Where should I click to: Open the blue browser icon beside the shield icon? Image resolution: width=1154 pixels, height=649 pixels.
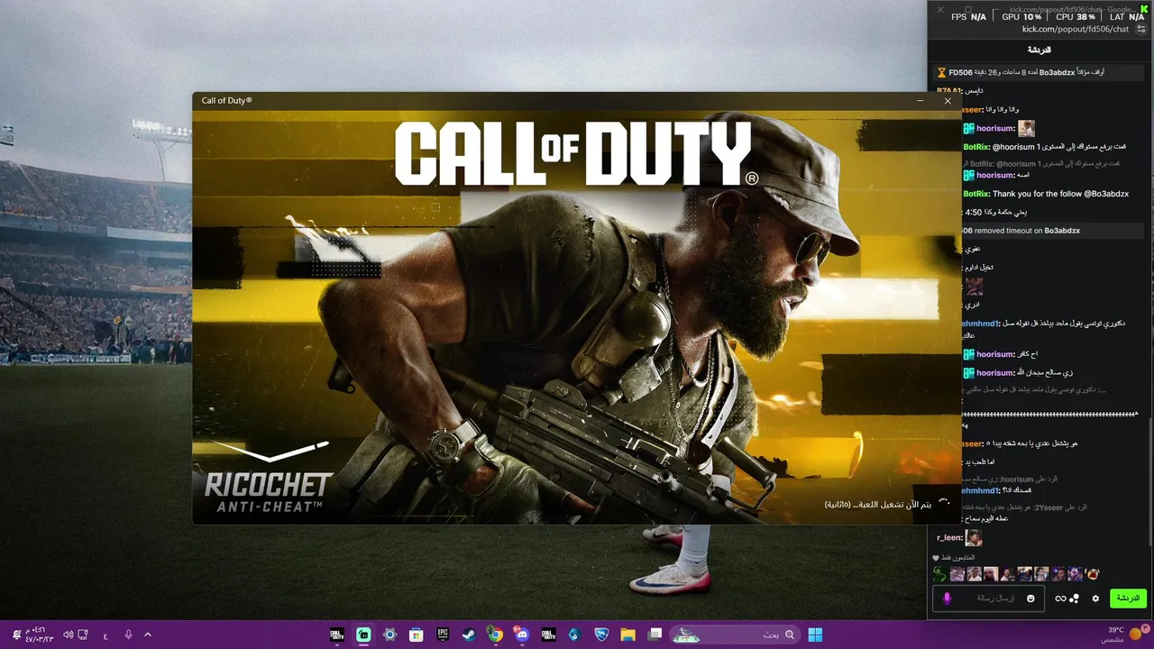point(574,635)
